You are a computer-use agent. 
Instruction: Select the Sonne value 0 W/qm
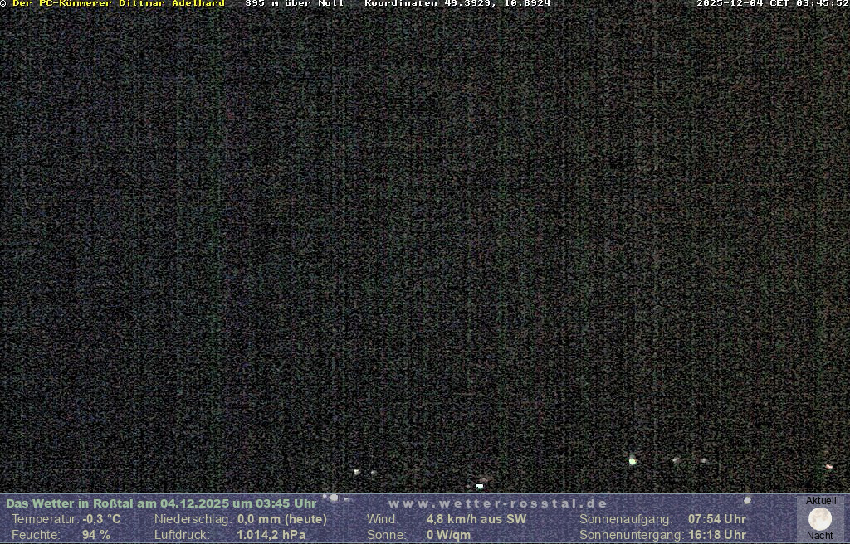point(448,535)
